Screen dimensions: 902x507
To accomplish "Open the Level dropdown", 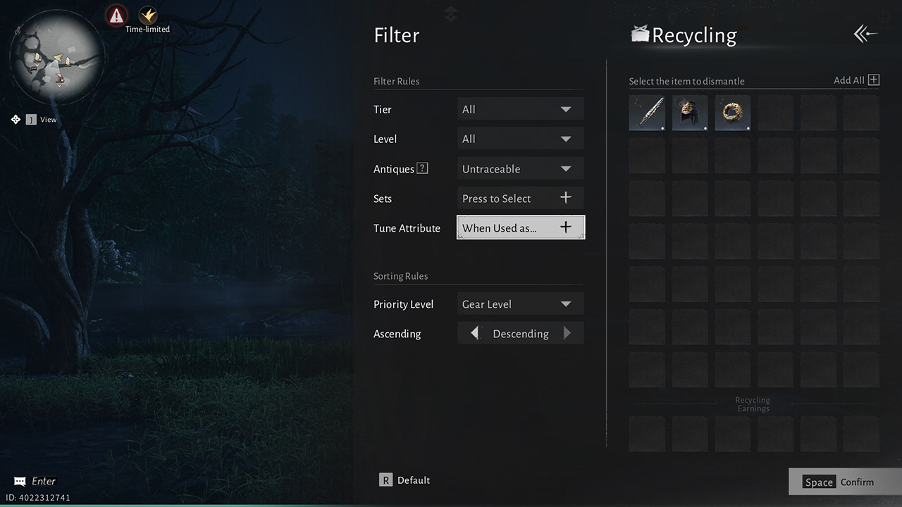I will [520, 138].
